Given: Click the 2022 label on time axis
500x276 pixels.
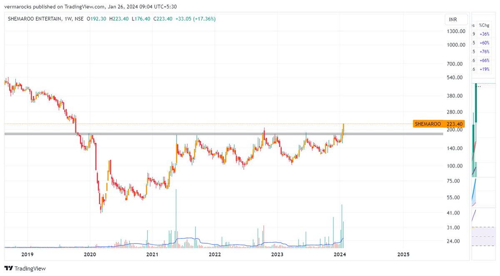Looking at the screenshot, I should click(x=215, y=254).
